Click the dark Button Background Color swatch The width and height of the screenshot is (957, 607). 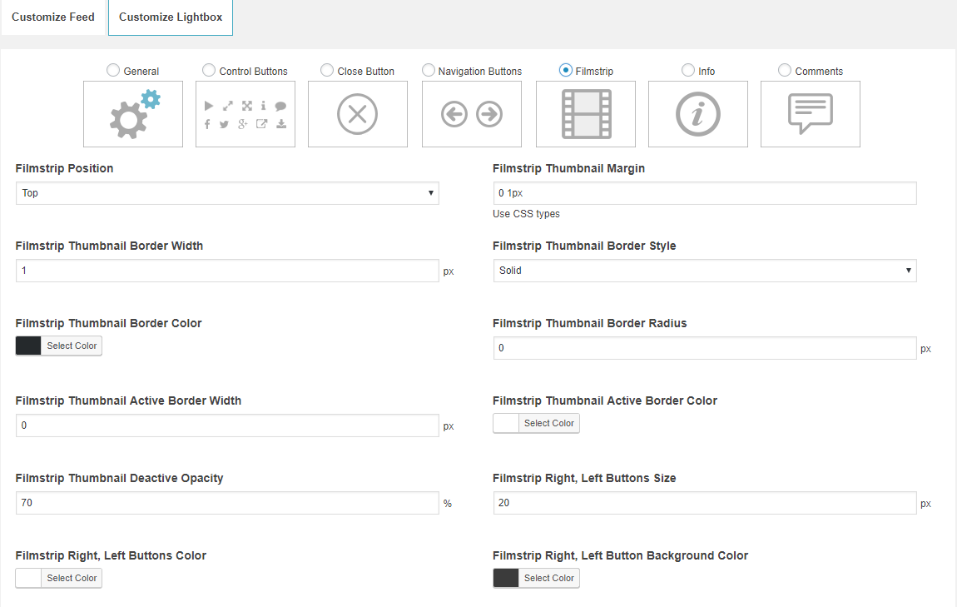point(506,578)
